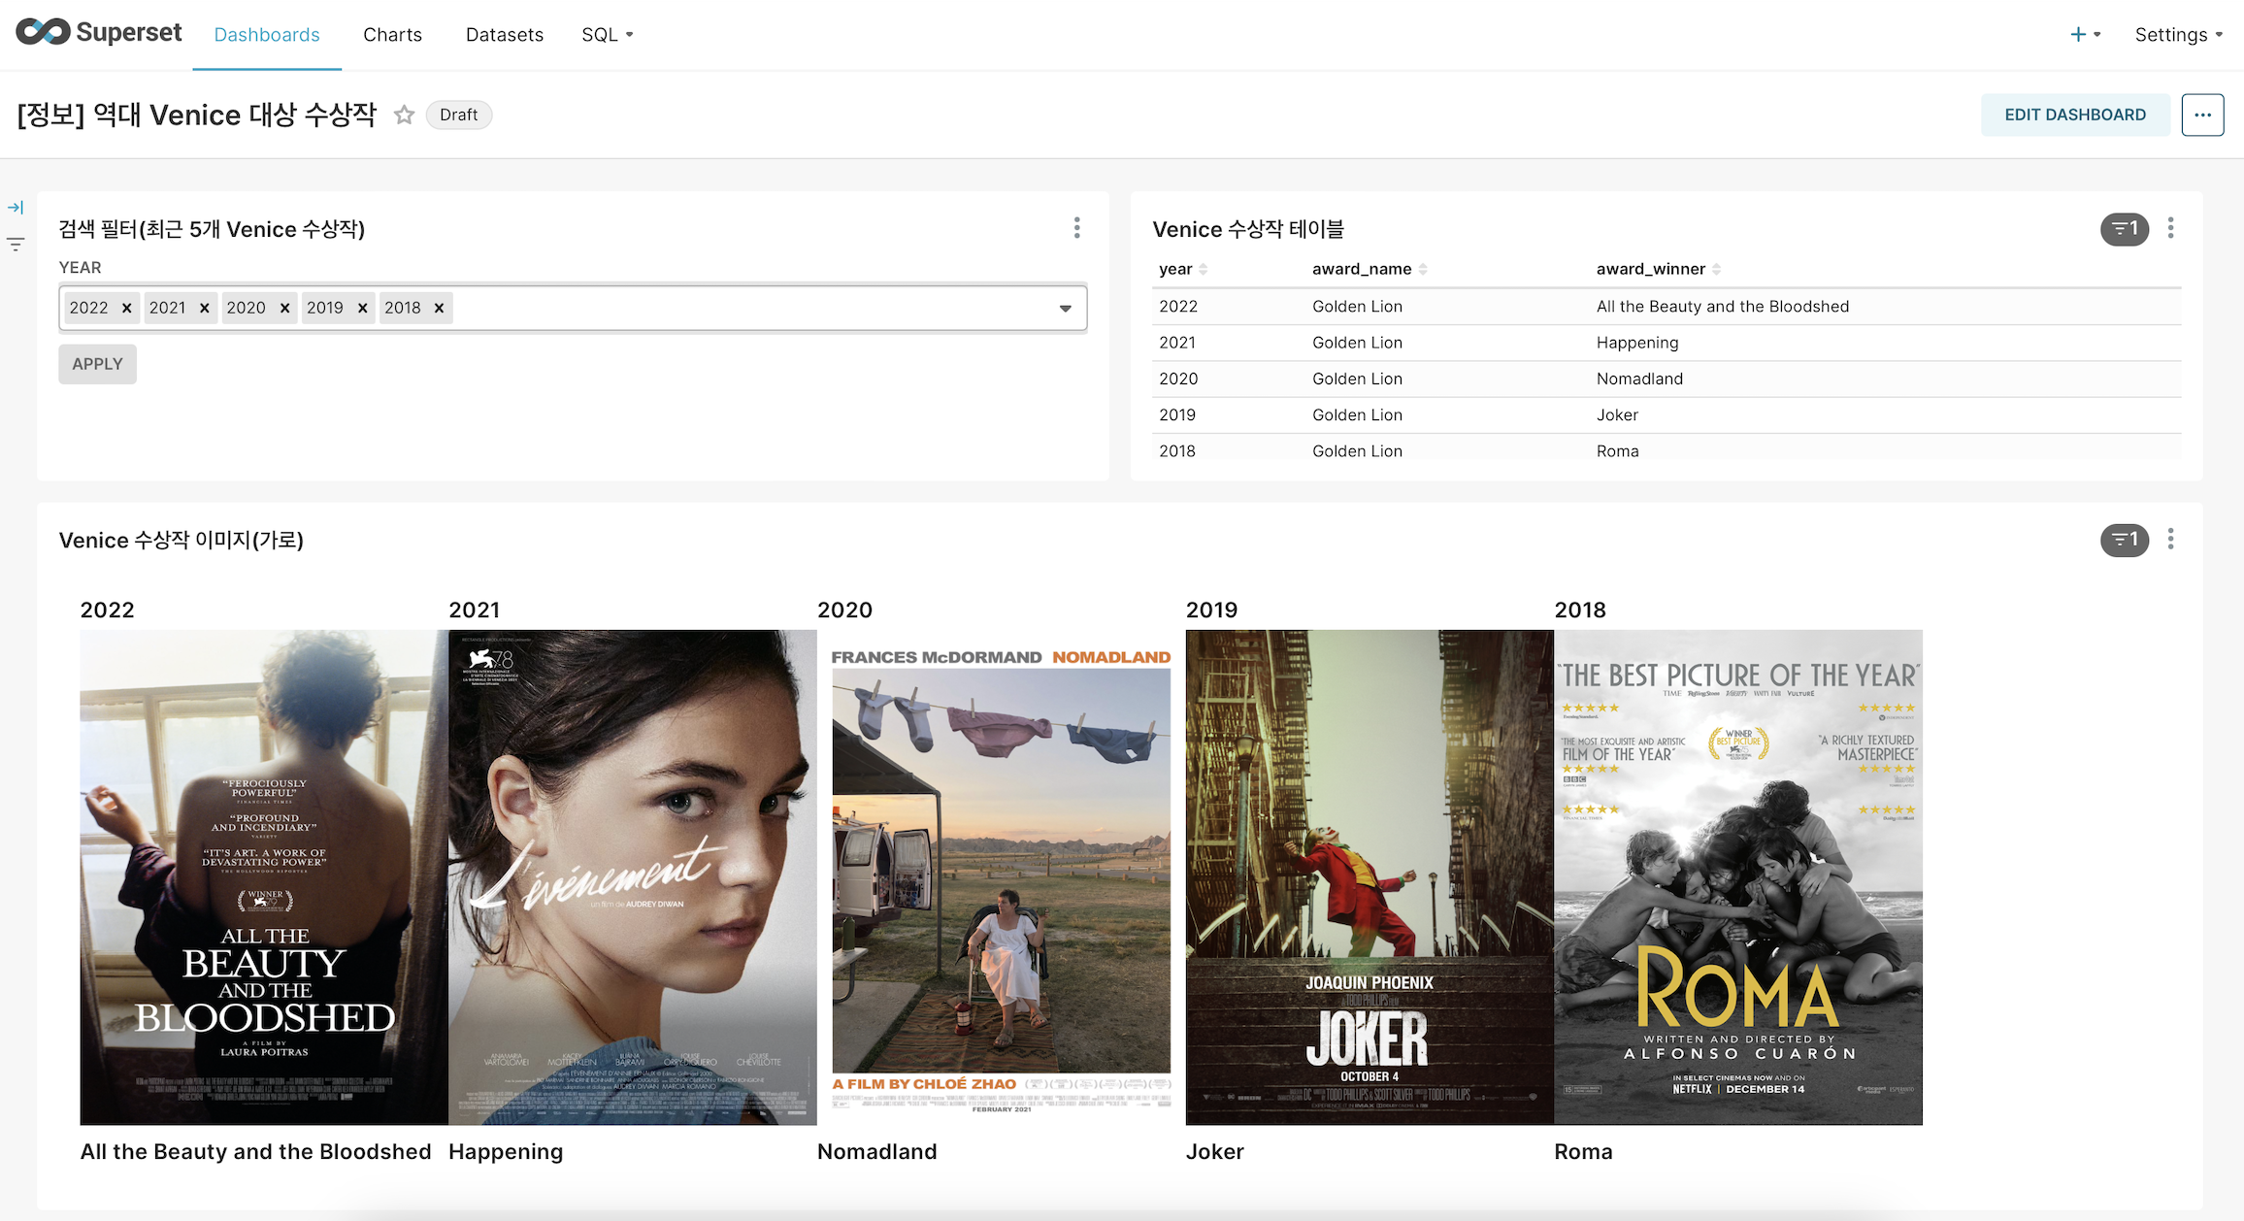
Task: Select table cell 'Happening'
Action: coord(1637,343)
